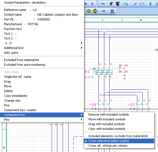Image resolution: width=158 pixels, height=152 pixels.
Task: Click the green connection nodes icon
Action: click(x=126, y=4)
